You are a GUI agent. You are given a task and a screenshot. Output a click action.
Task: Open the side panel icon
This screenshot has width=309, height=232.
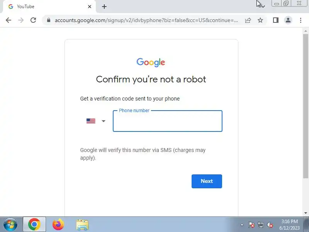coord(276,20)
